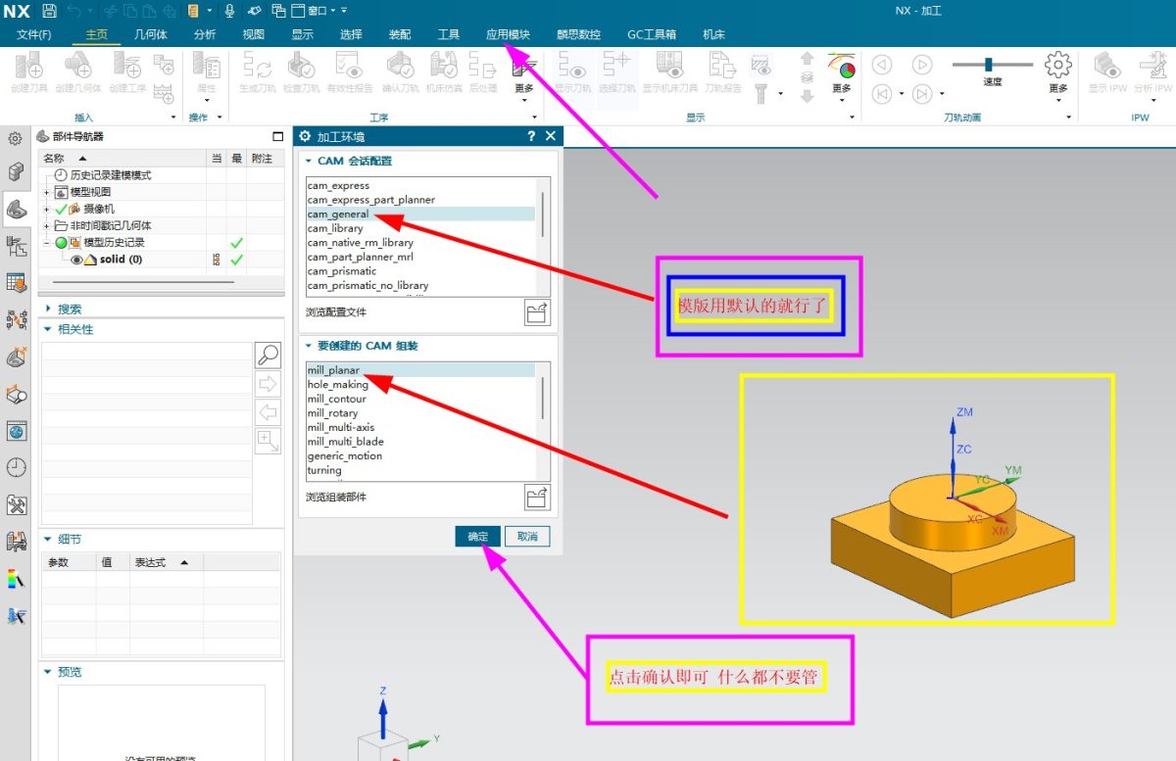Image resolution: width=1176 pixels, height=761 pixels.
Task: Click the play forward button in tool path animation
Action: click(921, 66)
